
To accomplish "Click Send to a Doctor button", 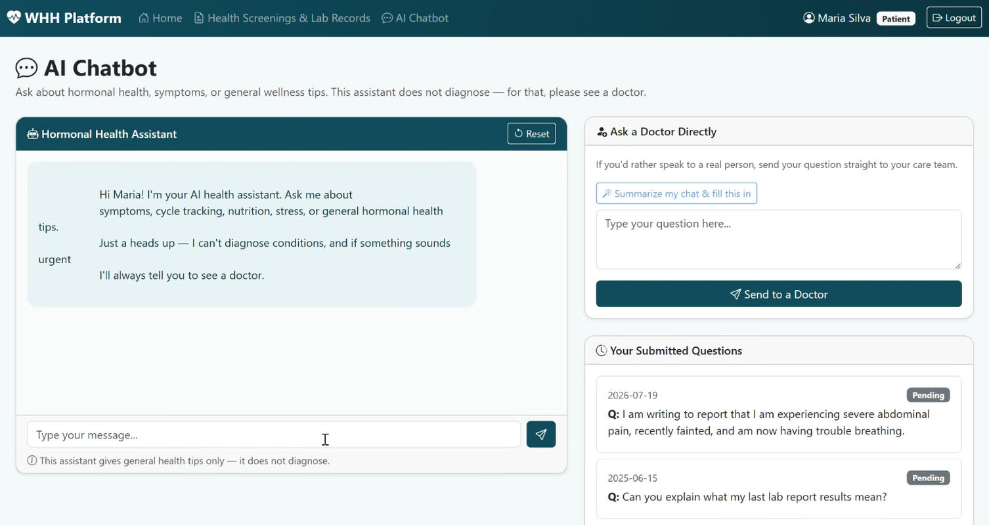I will point(779,294).
